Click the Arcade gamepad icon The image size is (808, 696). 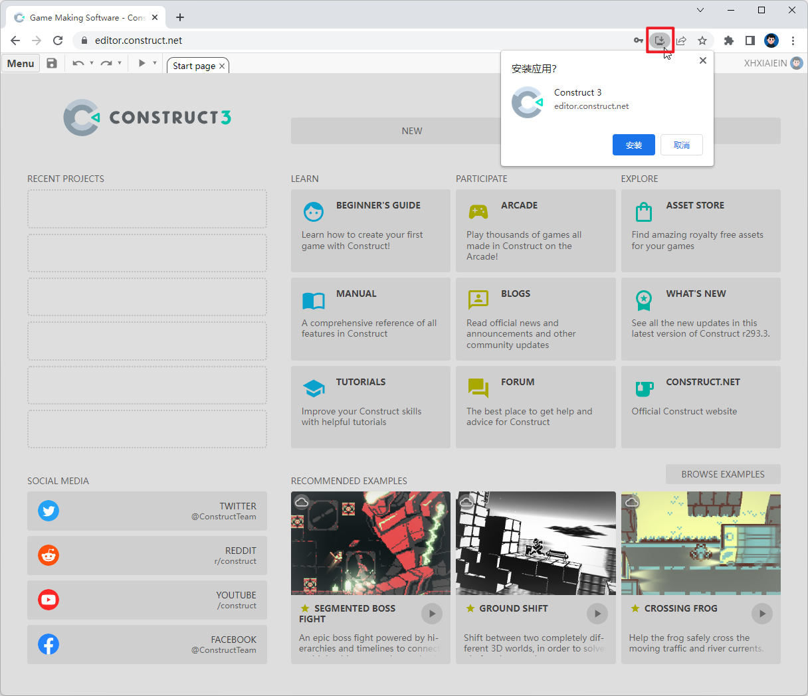coord(478,211)
